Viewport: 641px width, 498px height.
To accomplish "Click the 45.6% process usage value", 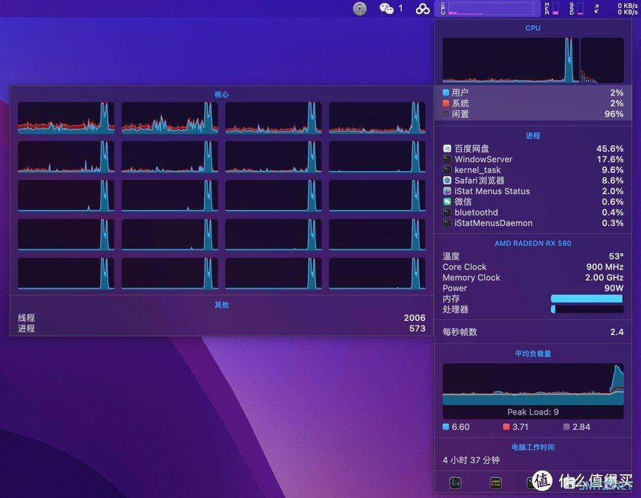I will click(x=610, y=149).
